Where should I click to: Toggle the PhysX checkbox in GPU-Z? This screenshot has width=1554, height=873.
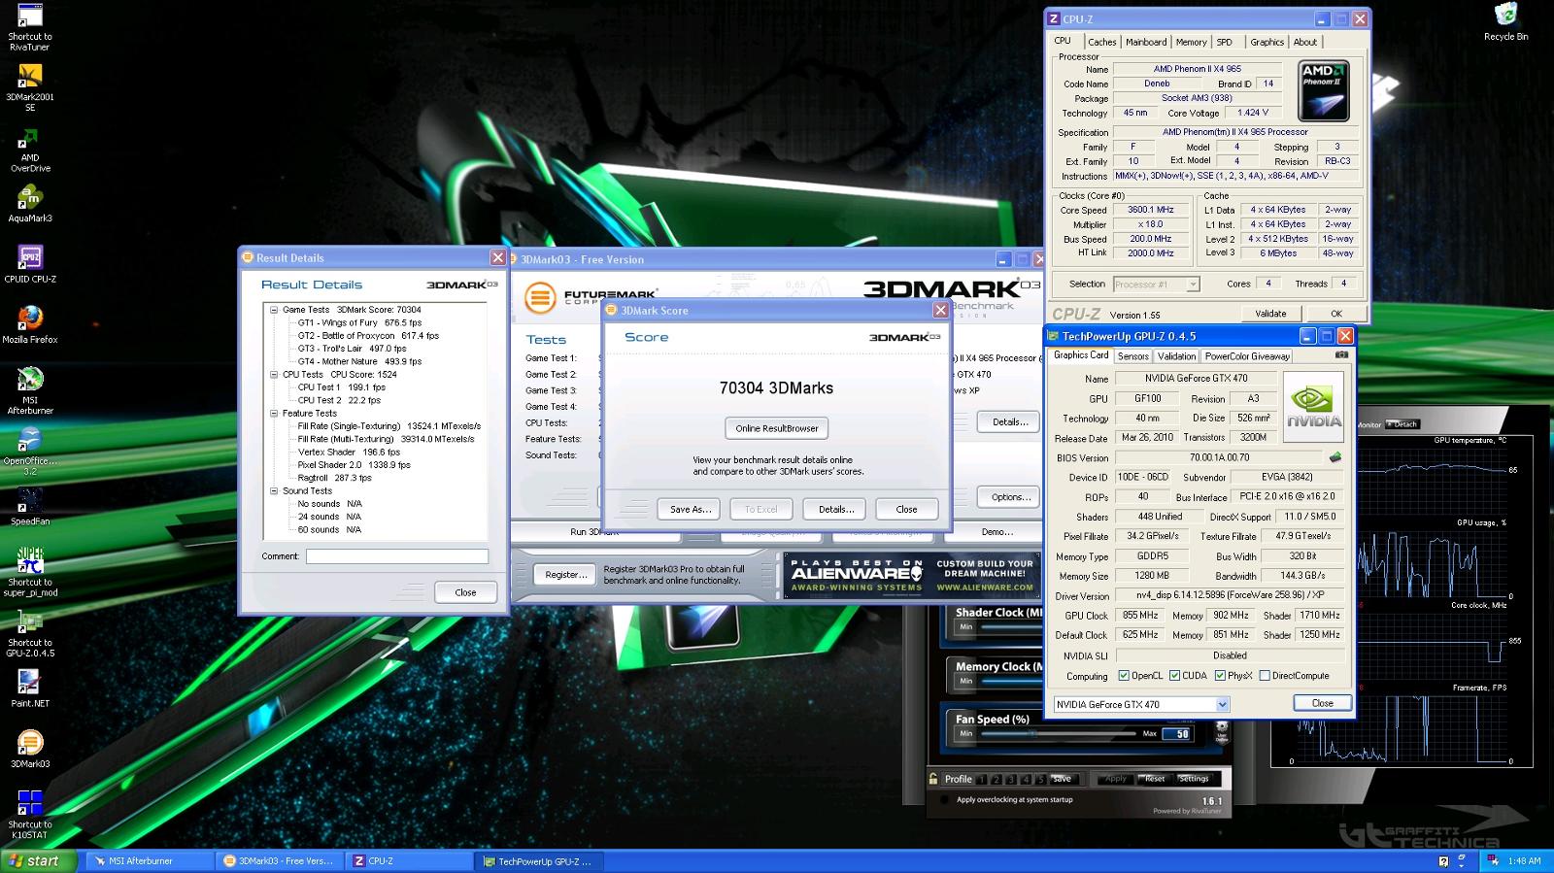click(x=1220, y=676)
